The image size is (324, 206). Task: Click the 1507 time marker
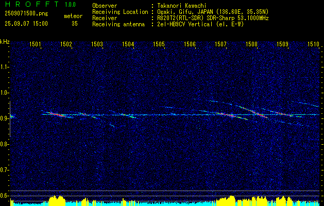(x=220, y=44)
